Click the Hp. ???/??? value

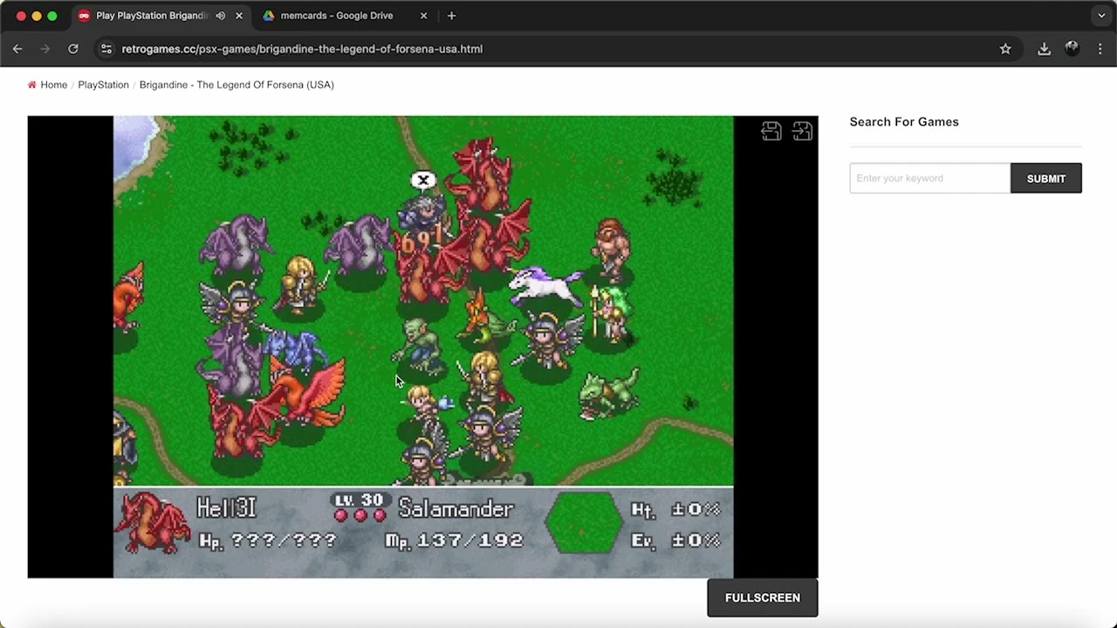tap(268, 541)
